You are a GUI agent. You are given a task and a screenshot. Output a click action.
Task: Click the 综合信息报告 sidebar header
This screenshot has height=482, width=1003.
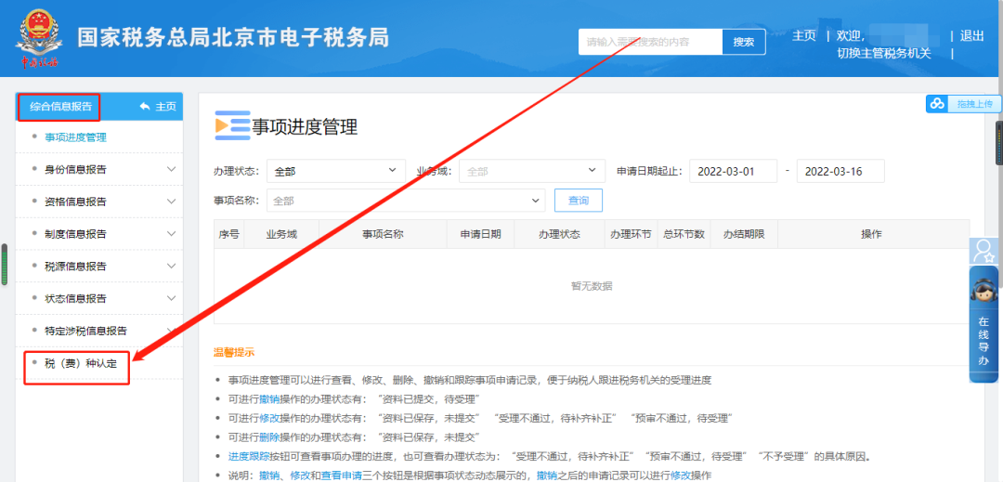[60, 107]
